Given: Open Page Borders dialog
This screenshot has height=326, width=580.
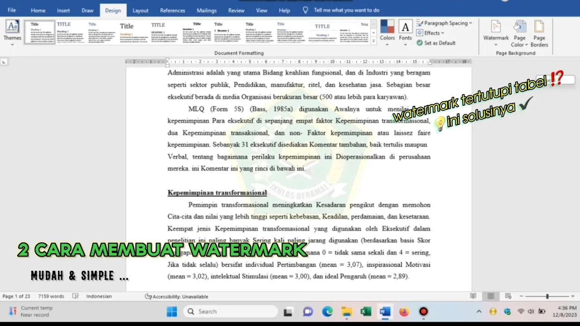Looking at the screenshot, I should pos(539,34).
